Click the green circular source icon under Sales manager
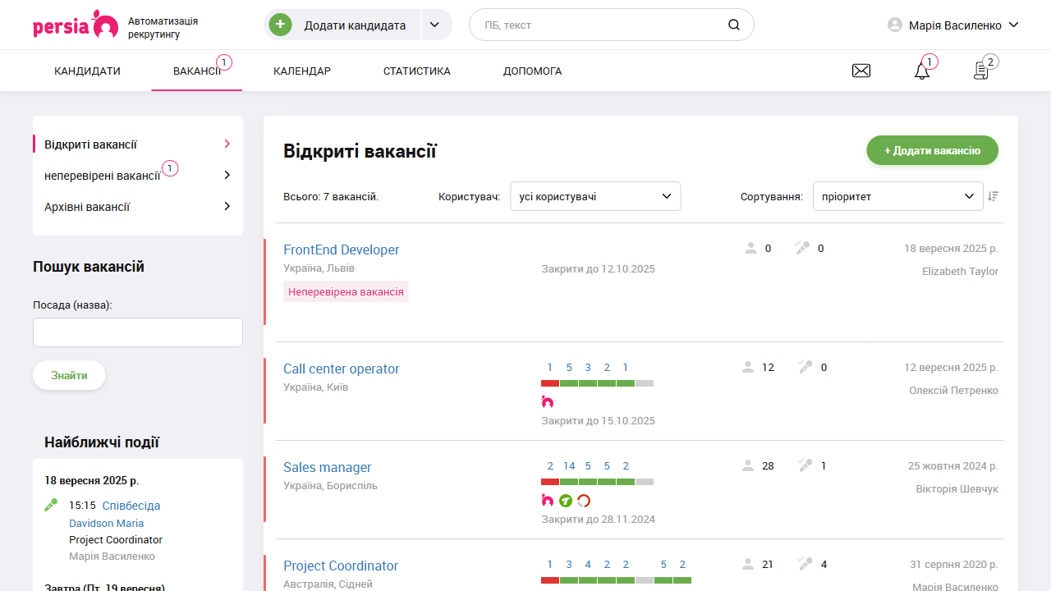 566,500
